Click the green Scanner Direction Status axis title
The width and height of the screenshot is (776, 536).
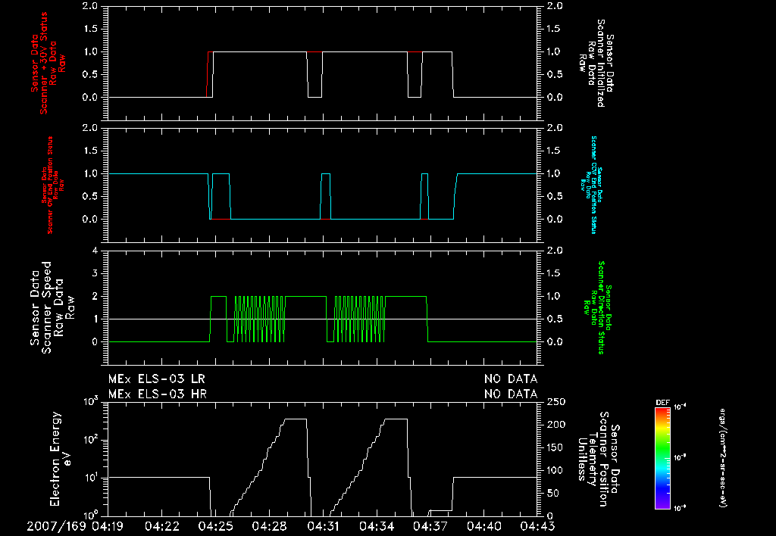click(598, 307)
